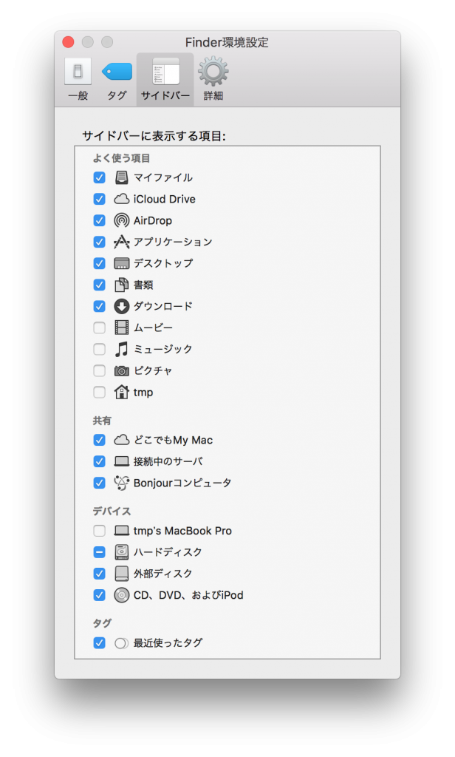Click the どこでもMy Mac label text
The height and width of the screenshot is (757, 455).
(174, 441)
